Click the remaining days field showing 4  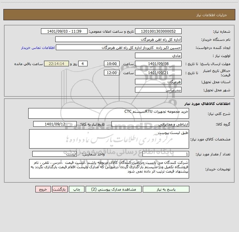tap(83, 64)
